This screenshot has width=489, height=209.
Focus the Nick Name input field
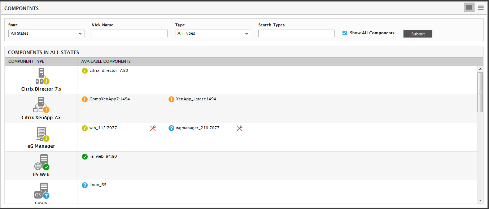130,33
